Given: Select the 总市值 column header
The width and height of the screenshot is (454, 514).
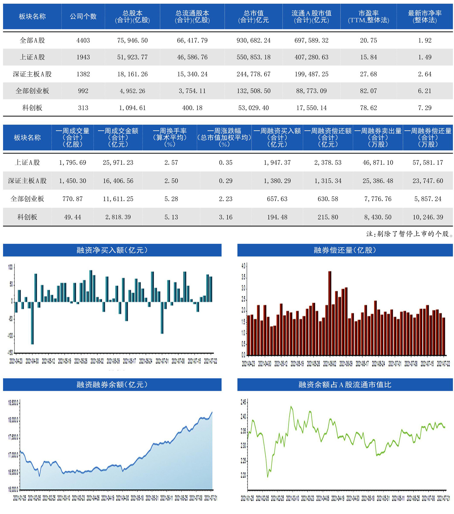Looking at the screenshot, I should tap(253, 17).
